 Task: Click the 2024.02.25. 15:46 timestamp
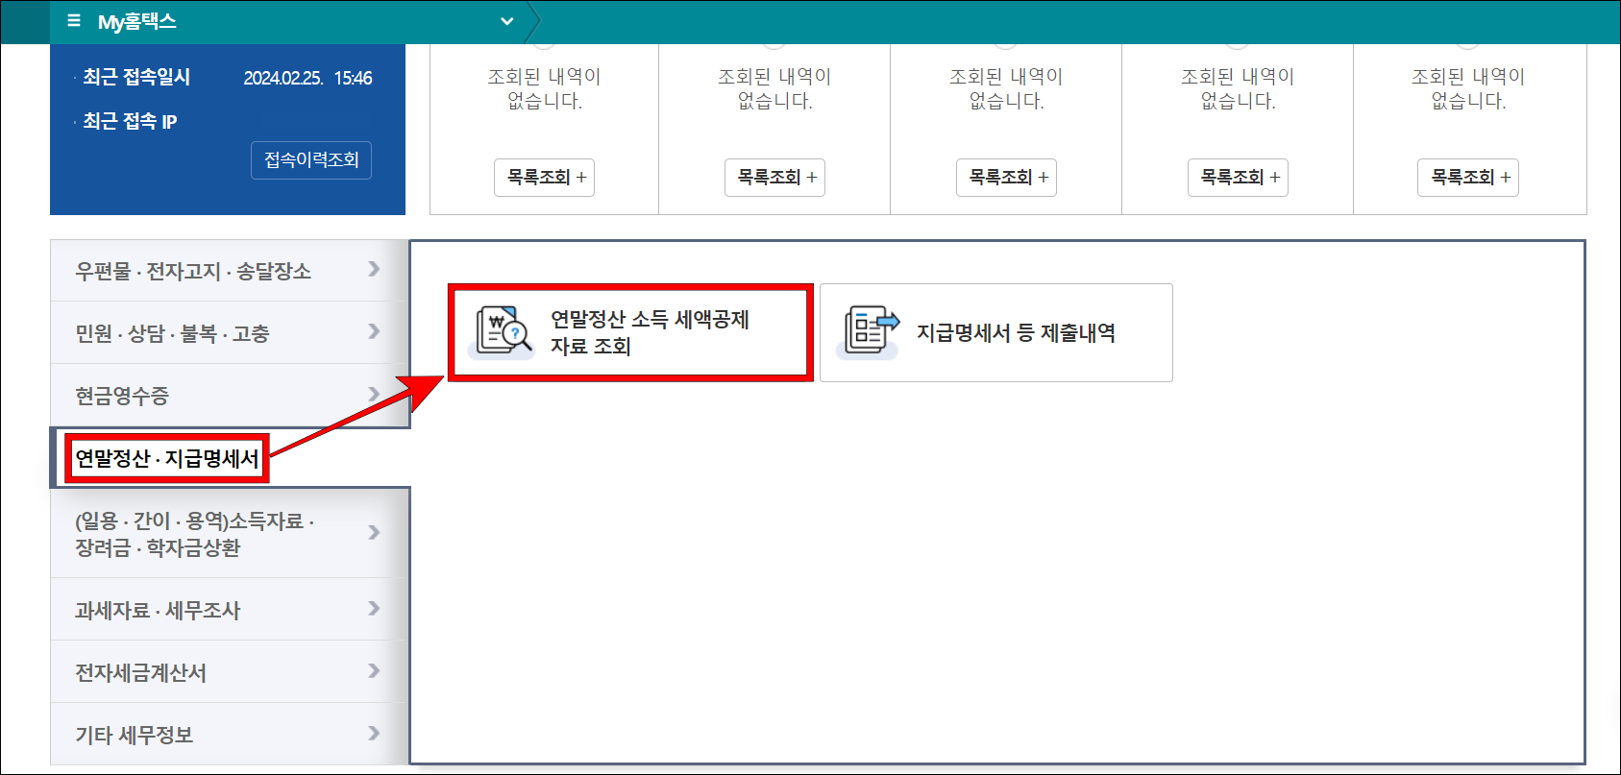(x=307, y=78)
